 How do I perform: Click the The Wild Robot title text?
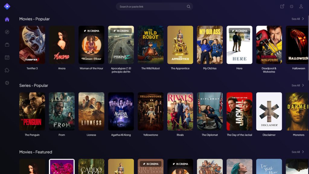[151, 69]
